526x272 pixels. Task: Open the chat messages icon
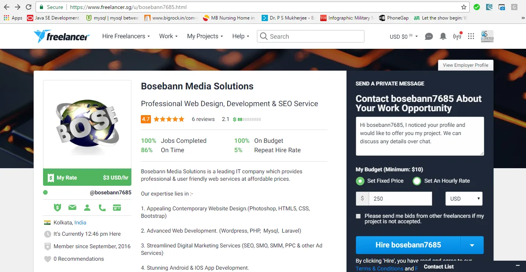(x=429, y=36)
